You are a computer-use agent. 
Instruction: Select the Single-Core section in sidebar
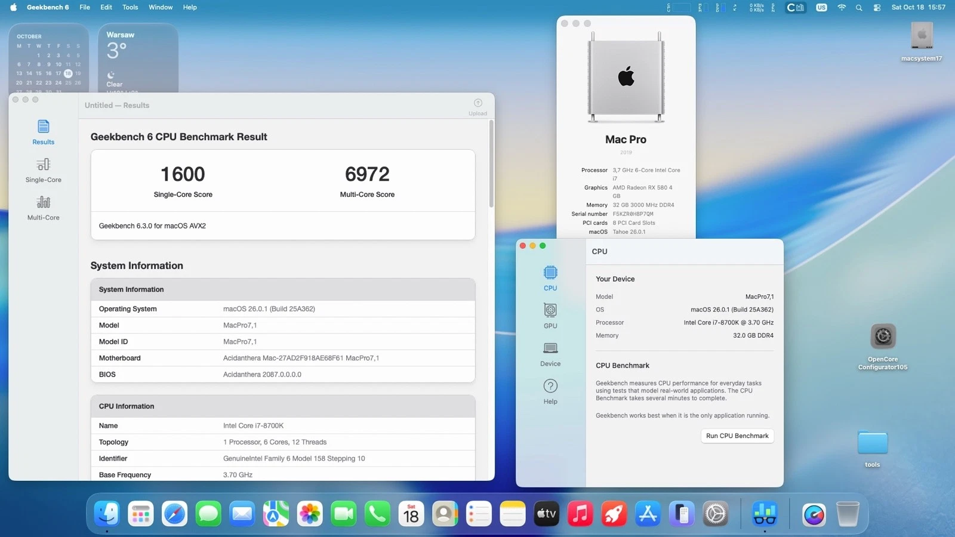[43, 170]
